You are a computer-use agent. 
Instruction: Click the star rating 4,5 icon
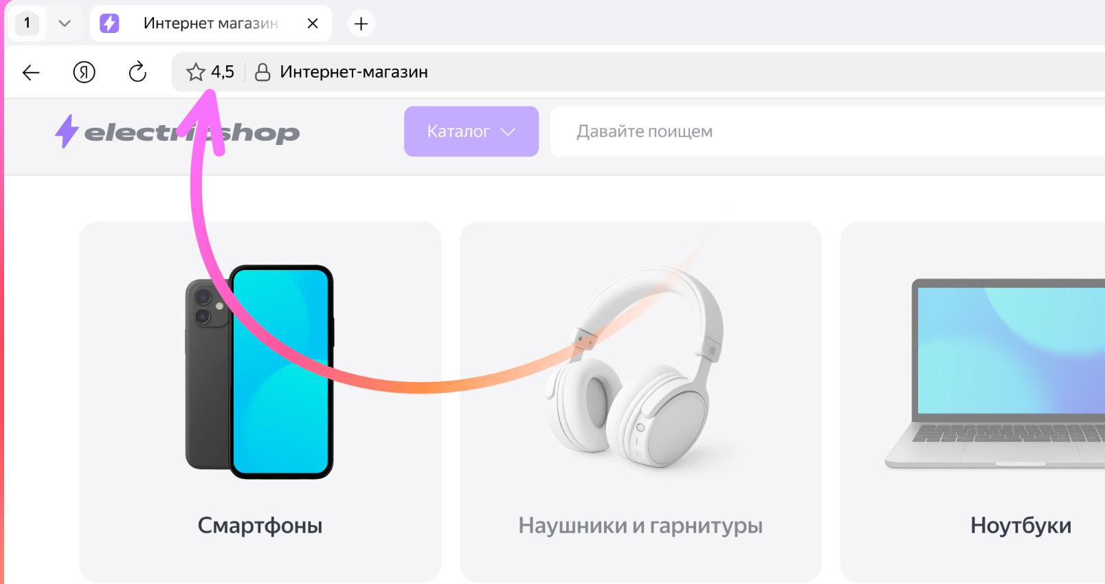196,72
